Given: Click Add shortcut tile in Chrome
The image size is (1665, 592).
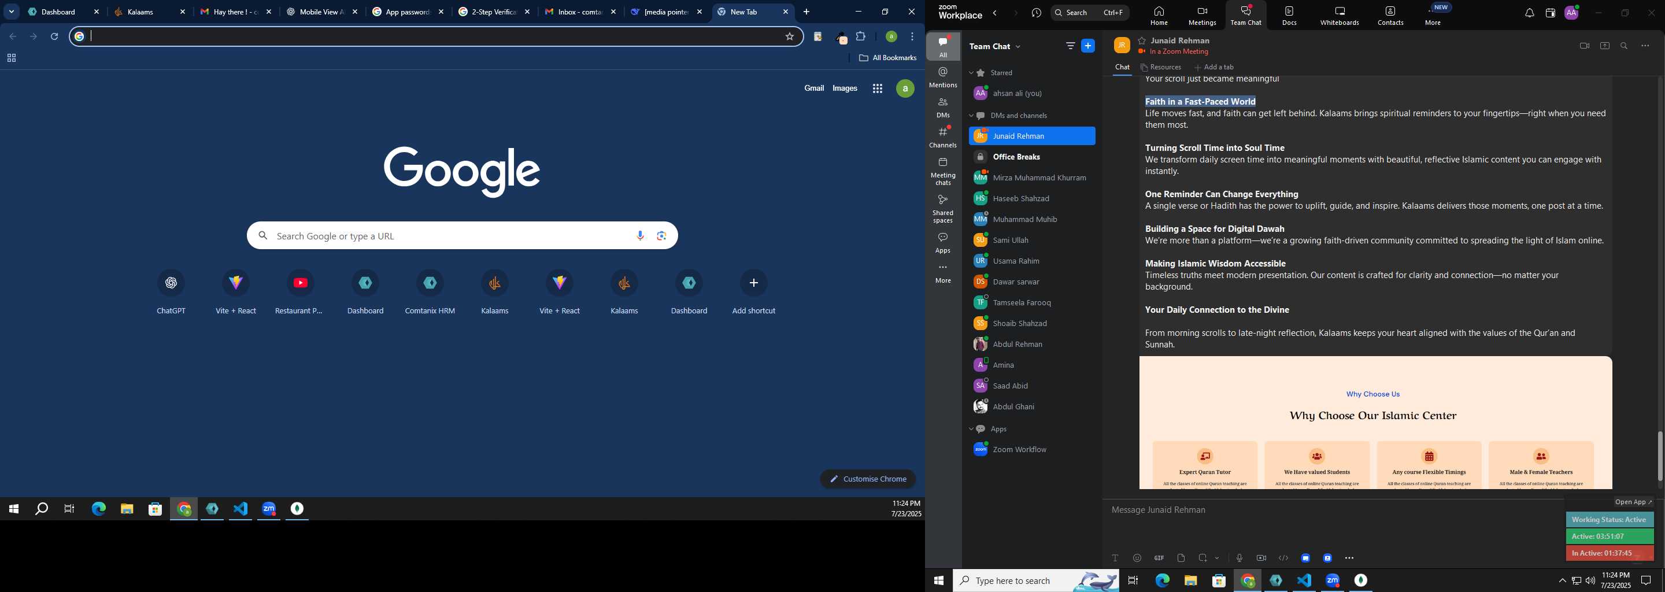Looking at the screenshot, I should coord(754,292).
